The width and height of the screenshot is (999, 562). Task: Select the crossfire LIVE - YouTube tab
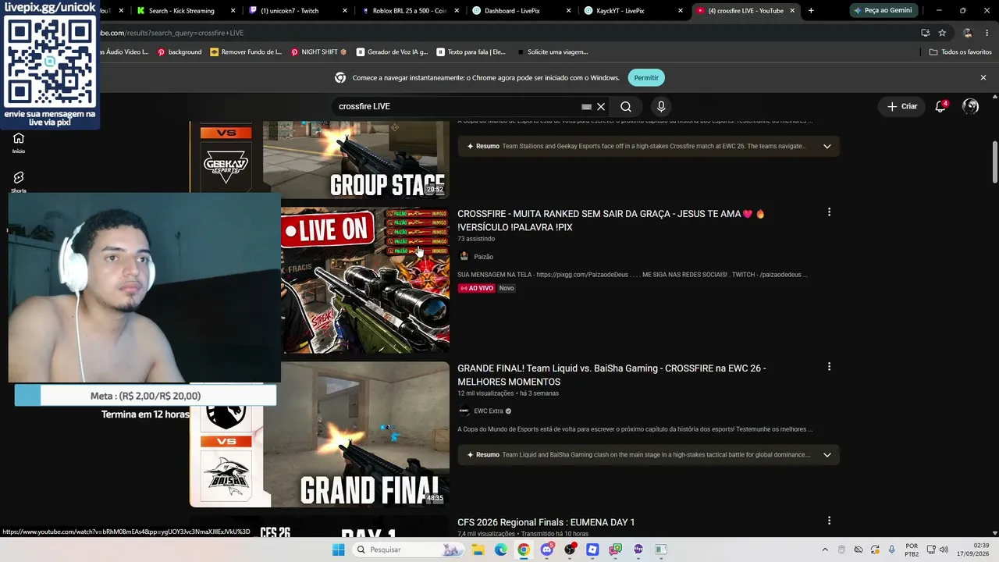click(x=745, y=11)
